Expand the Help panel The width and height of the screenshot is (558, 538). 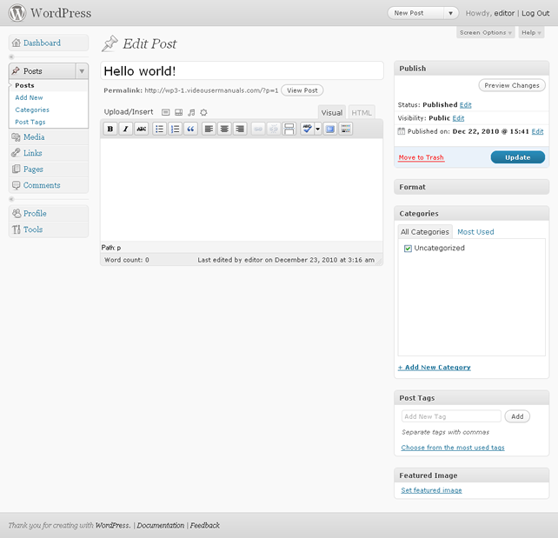click(x=531, y=32)
